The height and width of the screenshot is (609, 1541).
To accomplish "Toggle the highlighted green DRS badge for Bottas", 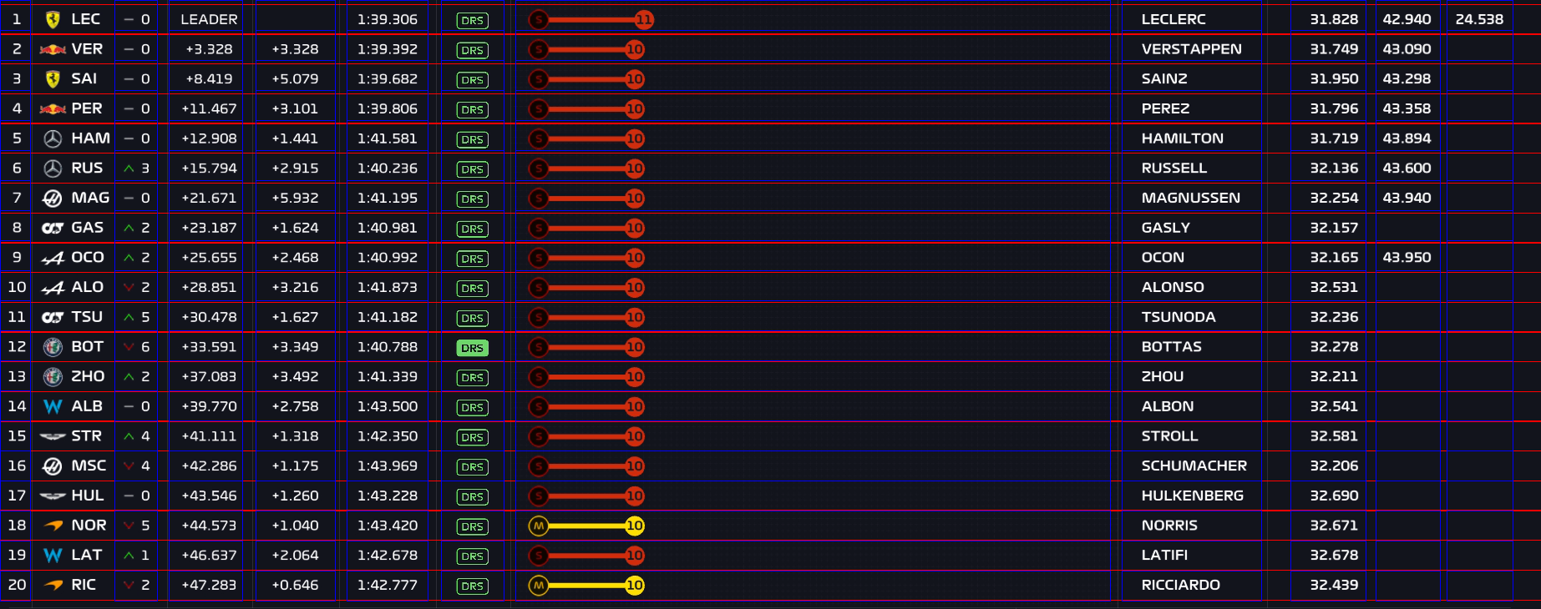I will click(x=472, y=348).
